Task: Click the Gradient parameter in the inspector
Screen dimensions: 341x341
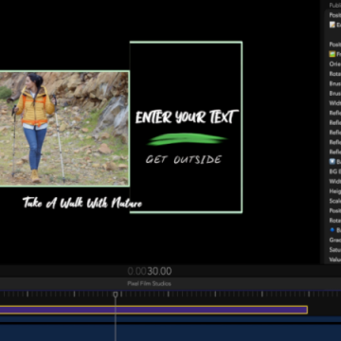Action: 335,240
